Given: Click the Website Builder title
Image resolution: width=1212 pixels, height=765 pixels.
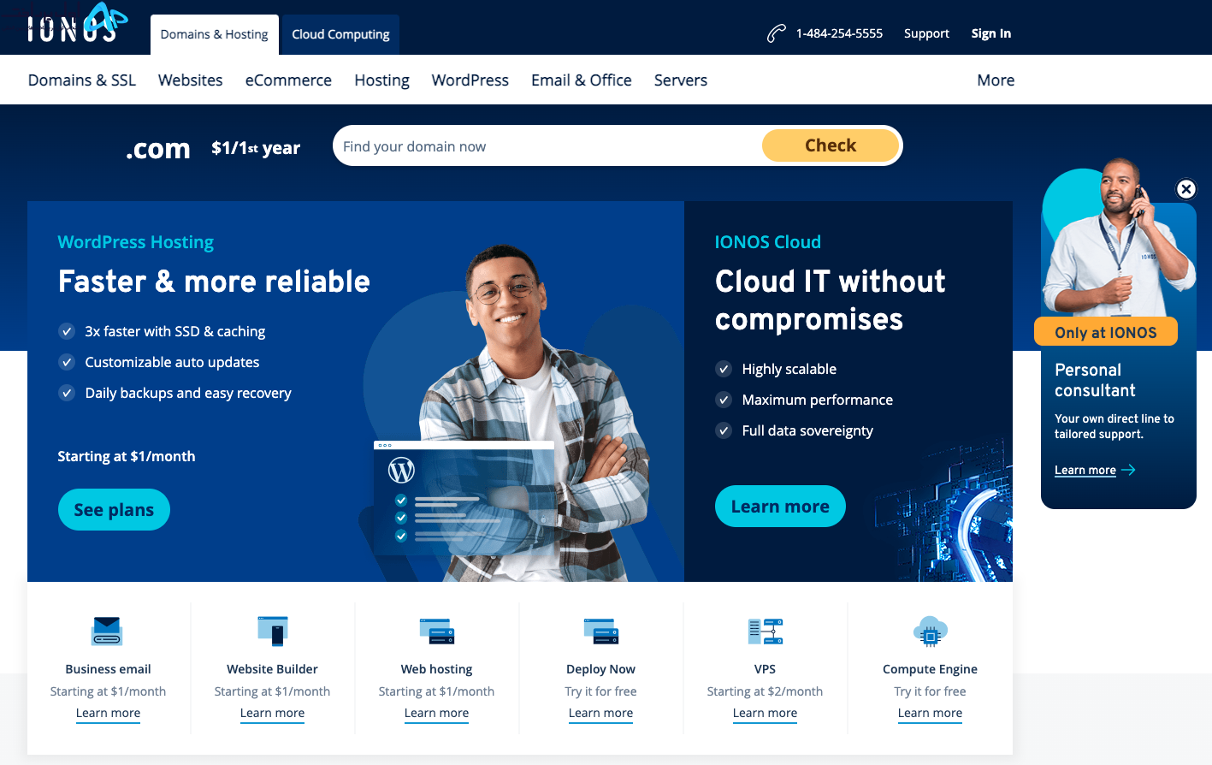Looking at the screenshot, I should point(272,669).
